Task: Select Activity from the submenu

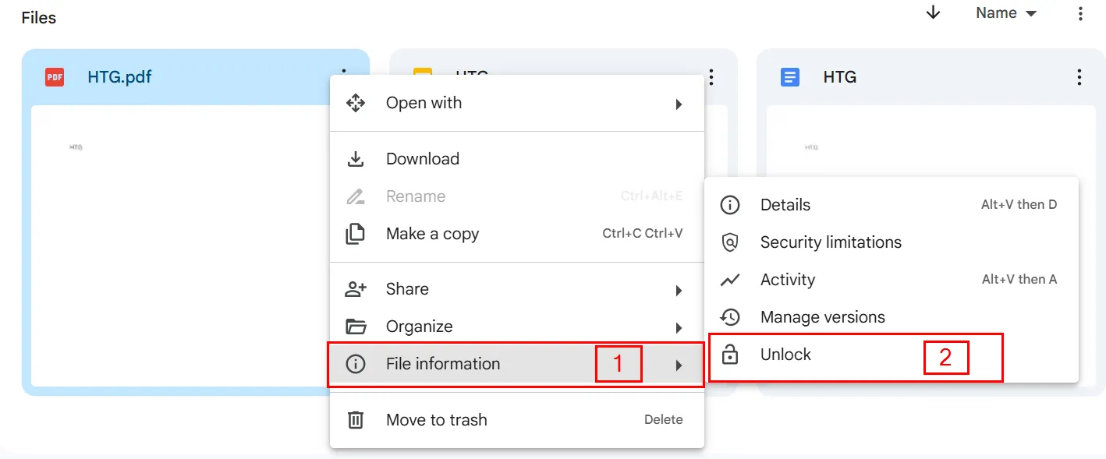Action: 788,279
